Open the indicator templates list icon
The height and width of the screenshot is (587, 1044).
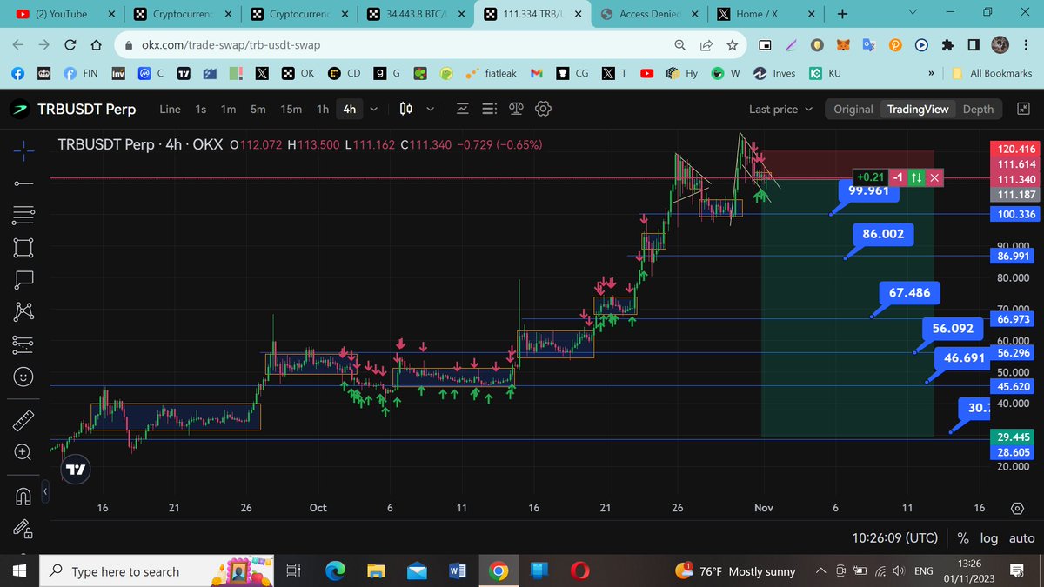click(488, 109)
